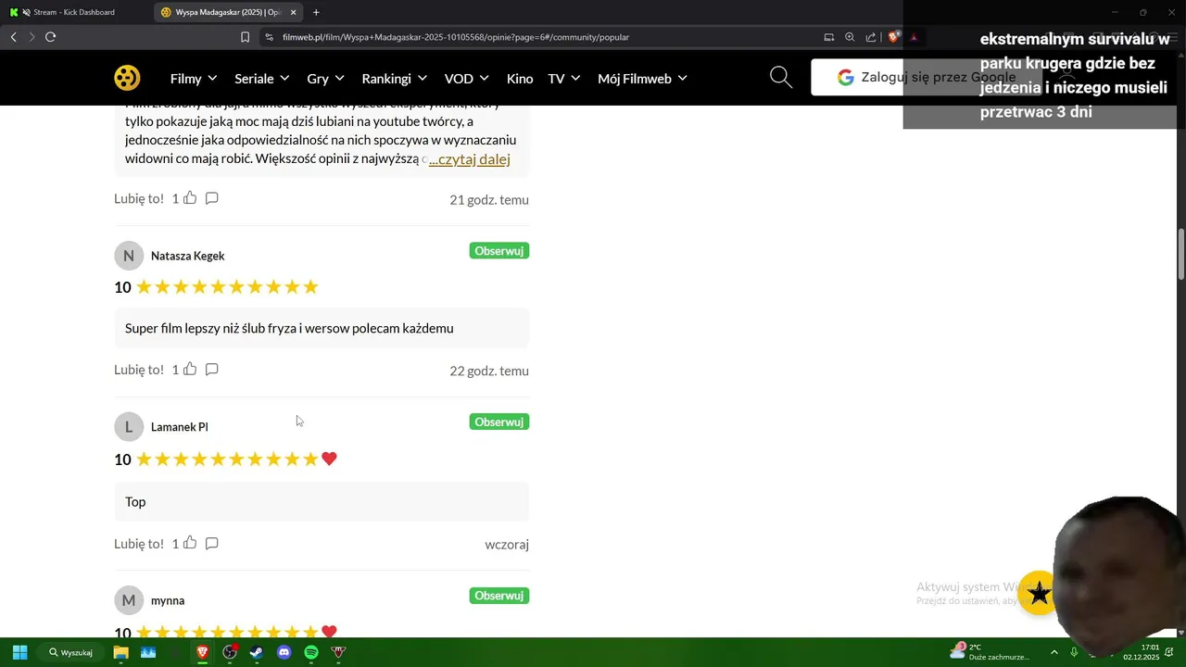Screen dimensions: 1186x667
Task: Open Brave Rewards triangle icon
Action: (914, 37)
